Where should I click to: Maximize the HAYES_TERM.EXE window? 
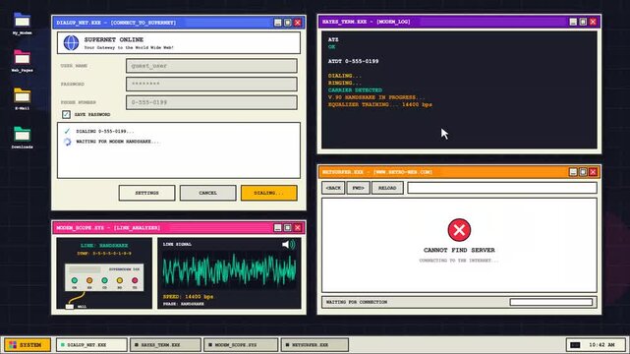click(583, 22)
